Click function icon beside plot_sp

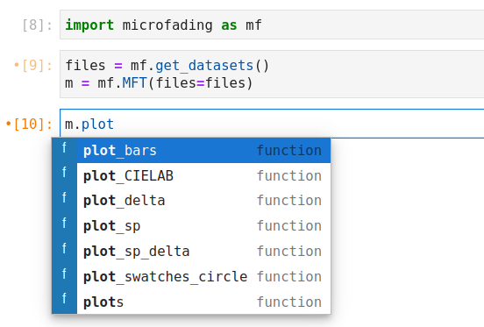click(x=64, y=223)
